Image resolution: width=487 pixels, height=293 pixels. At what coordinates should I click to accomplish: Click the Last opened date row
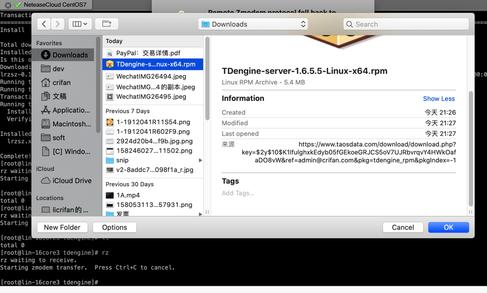click(339, 134)
